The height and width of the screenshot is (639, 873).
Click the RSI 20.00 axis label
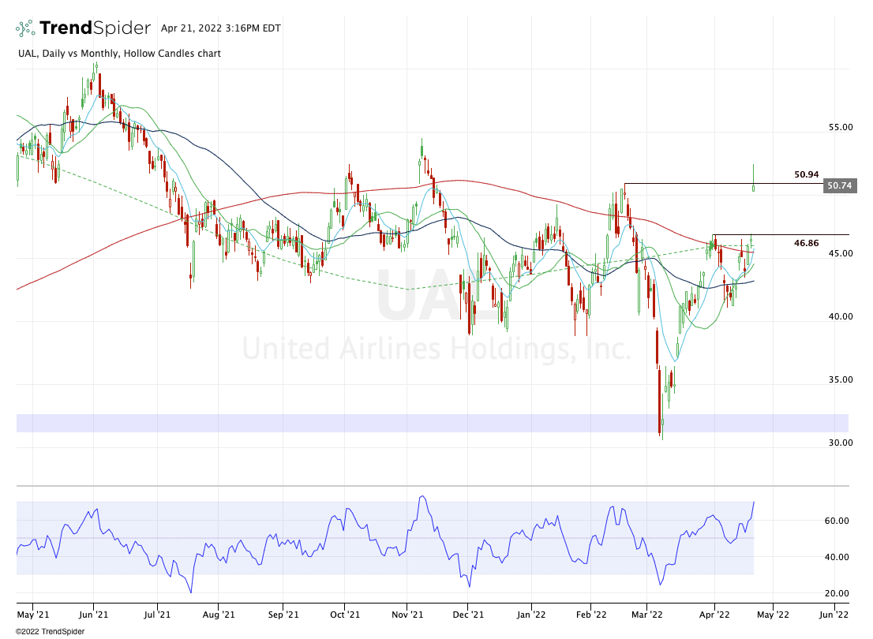[x=837, y=593]
